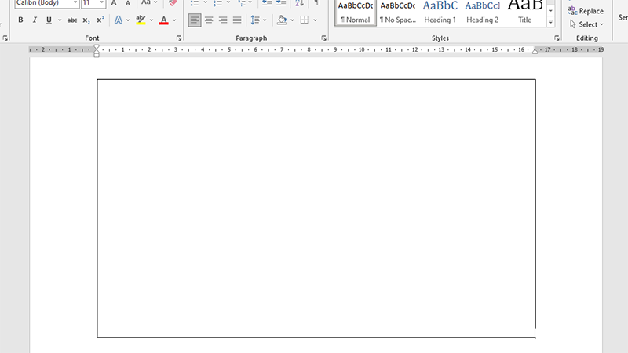Image resolution: width=628 pixels, height=353 pixels.
Task: Click the superscript icon
Action: pos(100,20)
